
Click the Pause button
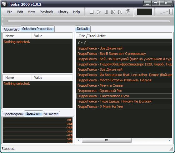(x=106, y=12)
